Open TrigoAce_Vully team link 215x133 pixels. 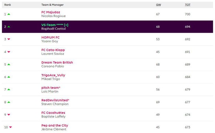(53, 75)
